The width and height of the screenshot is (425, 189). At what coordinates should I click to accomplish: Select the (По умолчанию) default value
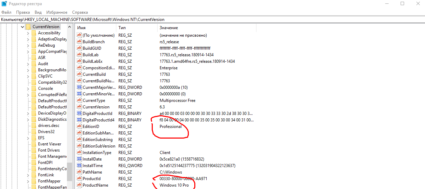[99, 35]
